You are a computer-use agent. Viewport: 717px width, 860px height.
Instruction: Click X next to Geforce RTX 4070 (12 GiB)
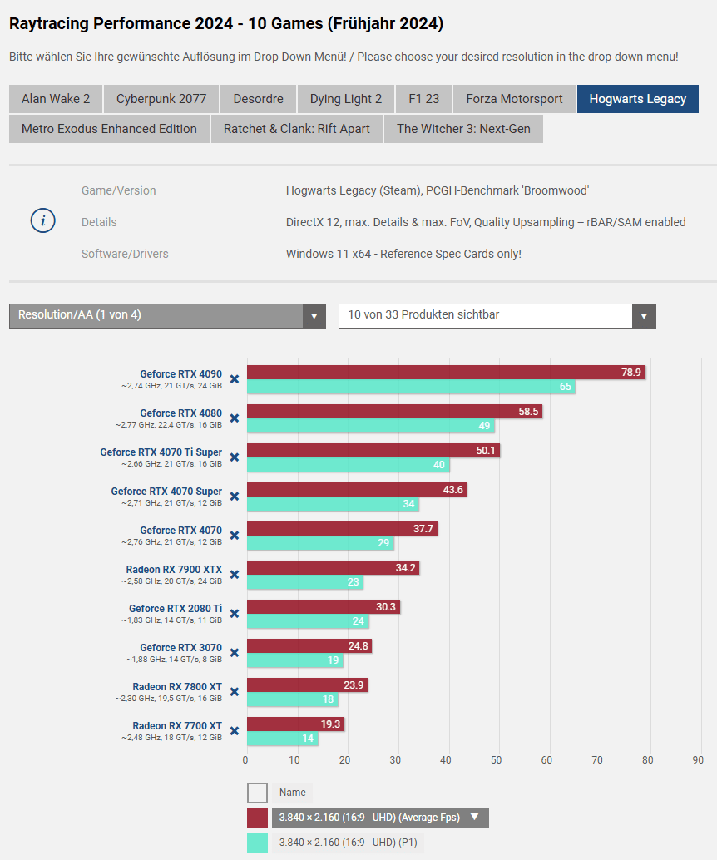[x=235, y=536]
